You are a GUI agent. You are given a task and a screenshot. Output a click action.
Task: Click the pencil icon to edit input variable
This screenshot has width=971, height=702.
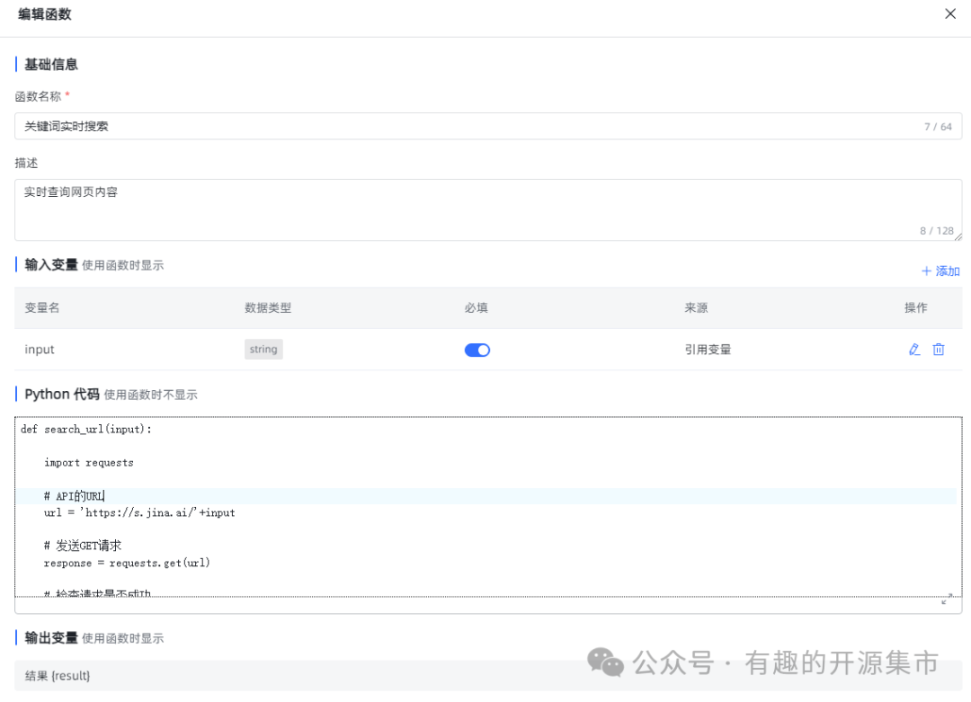point(914,350)
